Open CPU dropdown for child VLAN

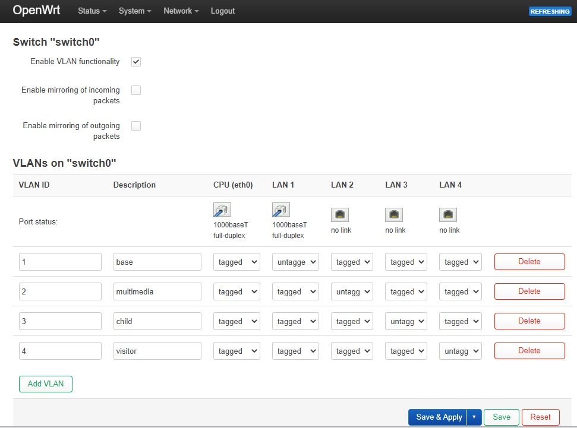tap(237, 321)
